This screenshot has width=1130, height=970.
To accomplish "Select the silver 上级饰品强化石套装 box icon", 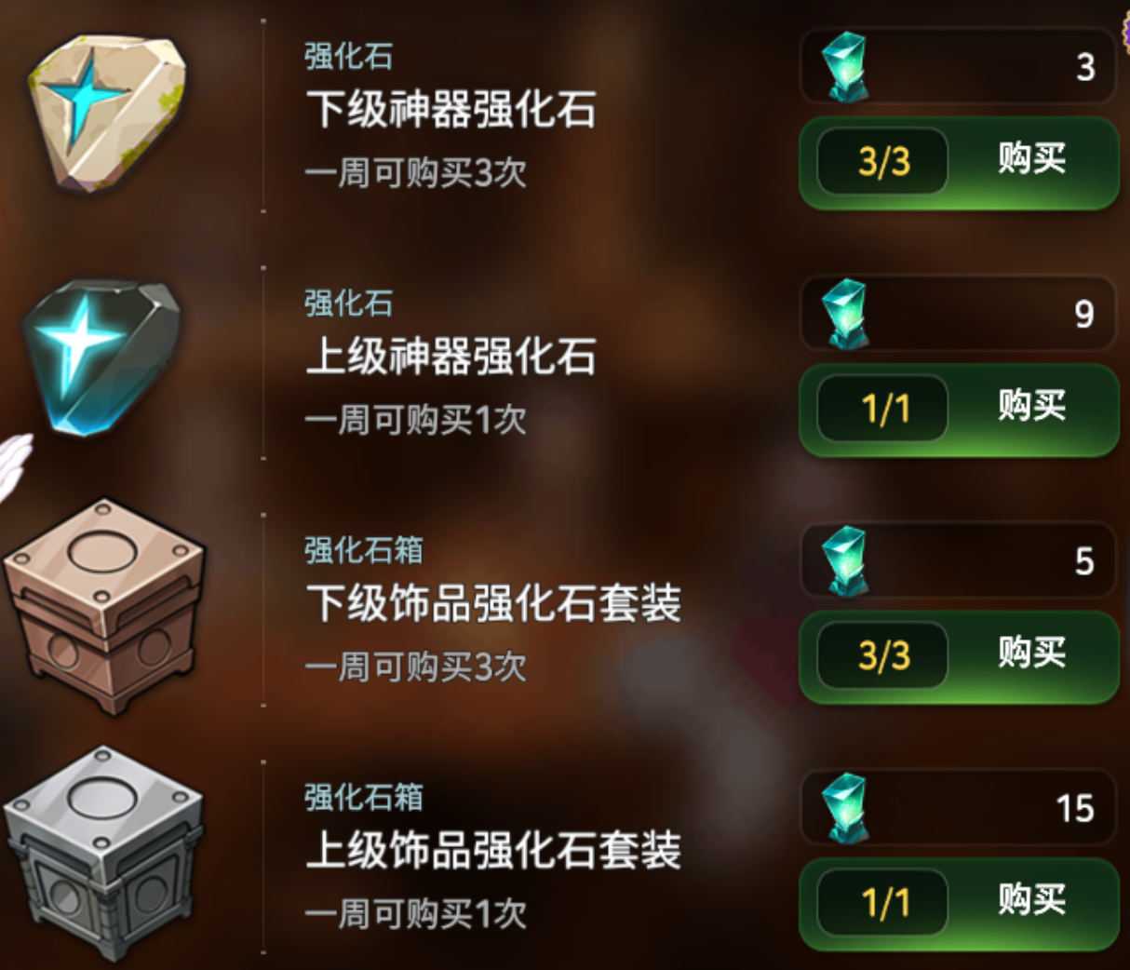I will coord(103,852).
